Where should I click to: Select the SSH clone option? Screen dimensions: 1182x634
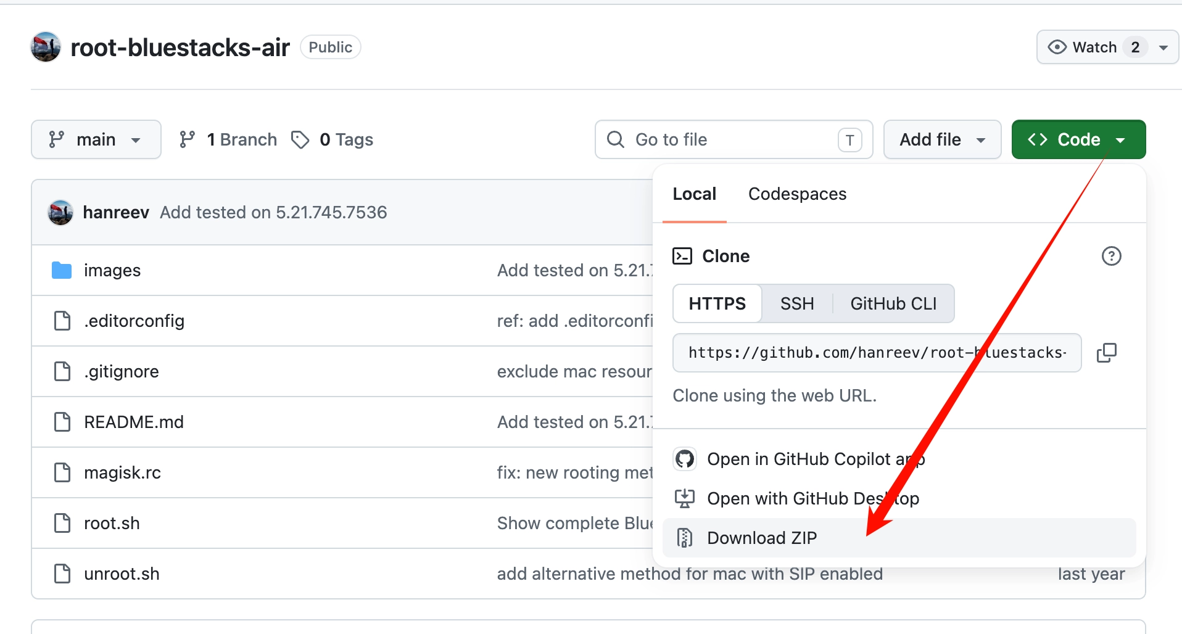tap(797, 303)
